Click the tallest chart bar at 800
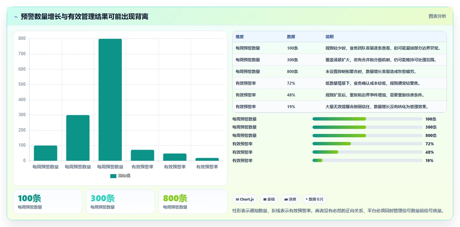This screenshot has width=460, height=227. click(x=110, y=100)
